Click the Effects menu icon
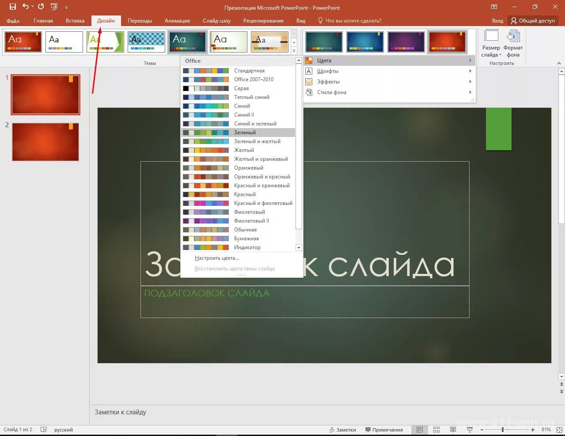Screen dimensions: 565x436 [x=309, y=82]
